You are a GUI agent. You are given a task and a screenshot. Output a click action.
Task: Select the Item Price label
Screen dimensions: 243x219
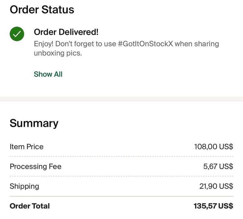(x=27, y=147)
